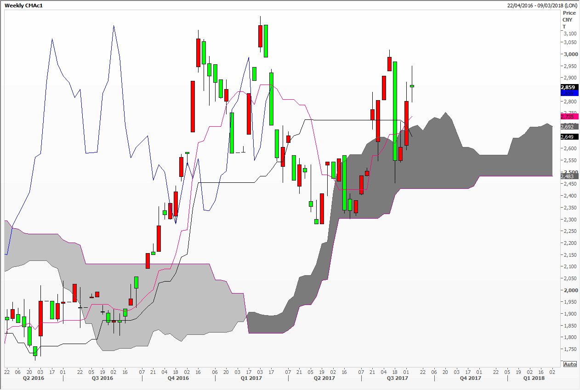This screenshot has width=580, height=390.
Task: Click the 2,200 price axis label
Action: [570, 243]
